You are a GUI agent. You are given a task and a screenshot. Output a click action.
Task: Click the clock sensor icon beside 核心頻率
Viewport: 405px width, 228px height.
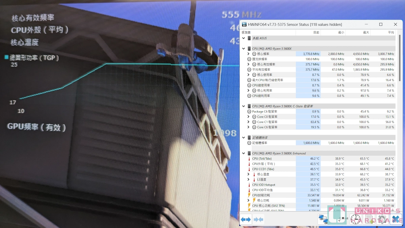[x=253, y=54]
